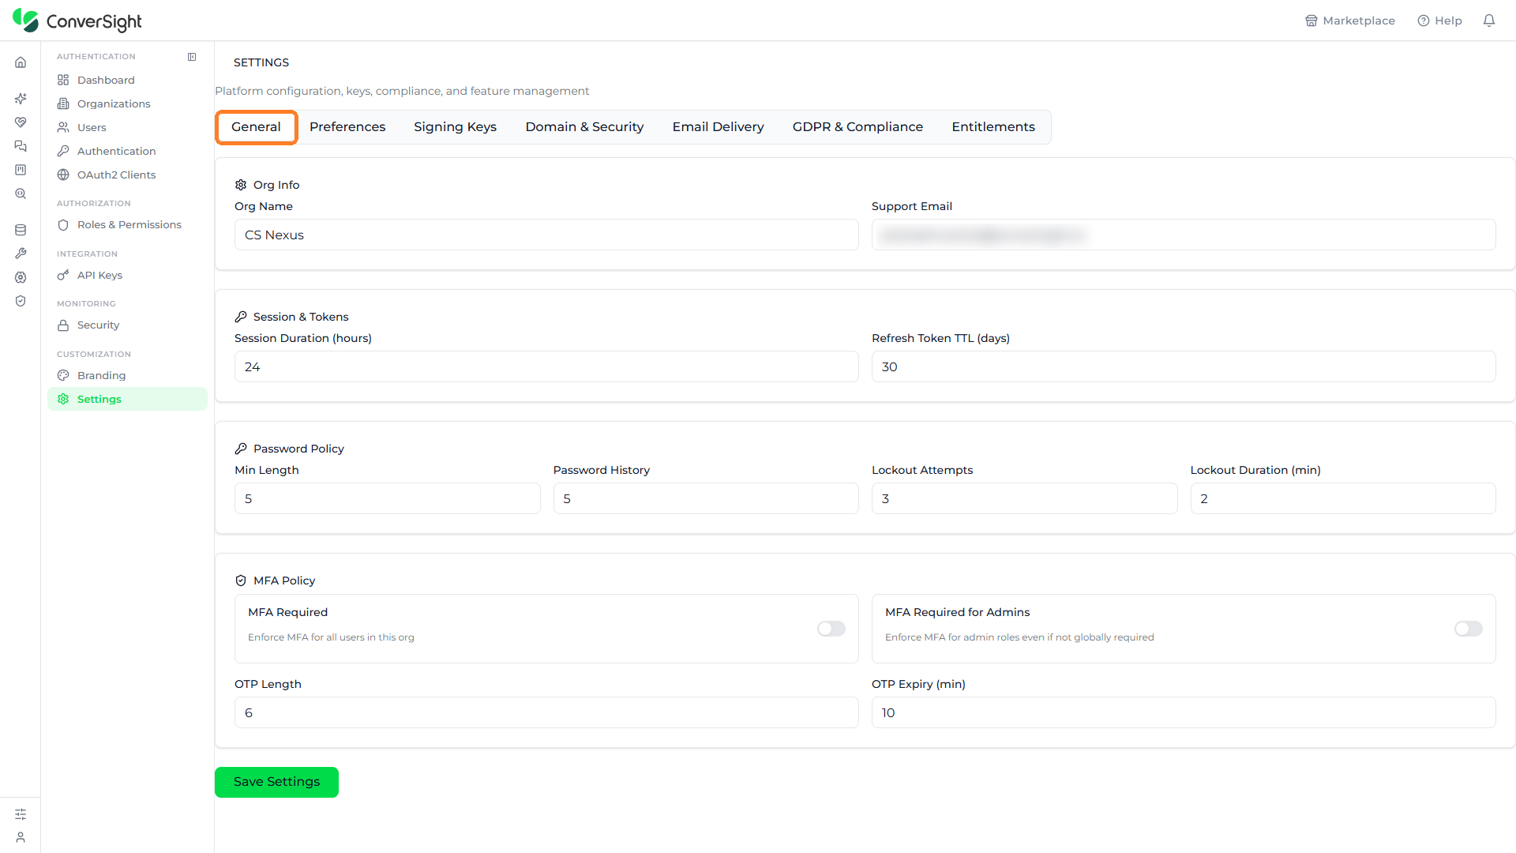The height and width of the screenshot is (853, 1516).
Task: Switch to the Preferences tab
Action: tap(347, 127)
